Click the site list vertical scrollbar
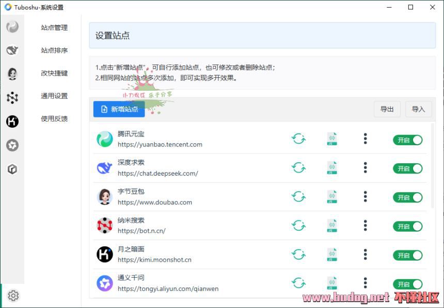Viewport: 444px width, 308px height. pos(433,165)
